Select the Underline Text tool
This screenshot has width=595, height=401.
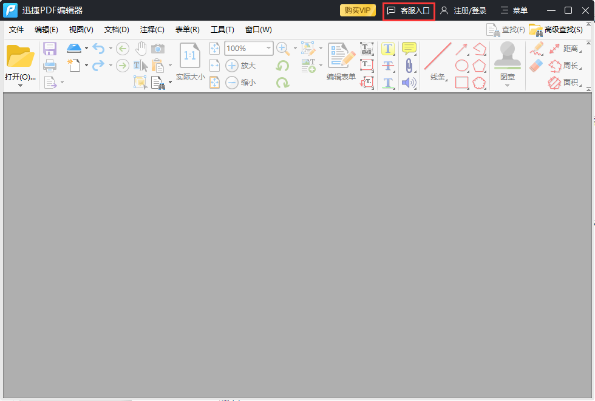[388, 83]
